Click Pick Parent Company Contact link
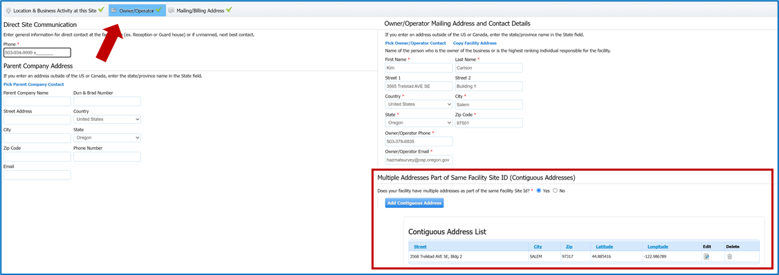Screen dimensions: 779x275 [33, 84]
